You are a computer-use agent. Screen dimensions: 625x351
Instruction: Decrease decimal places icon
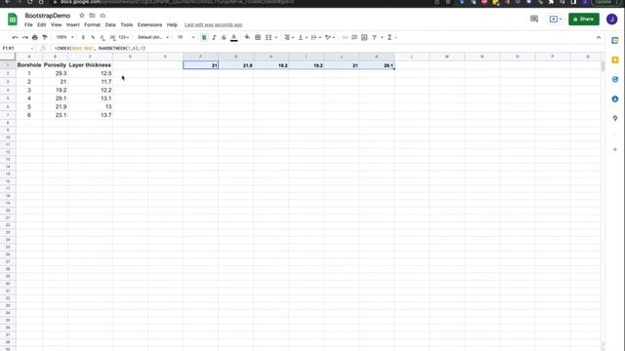(103, 37)
